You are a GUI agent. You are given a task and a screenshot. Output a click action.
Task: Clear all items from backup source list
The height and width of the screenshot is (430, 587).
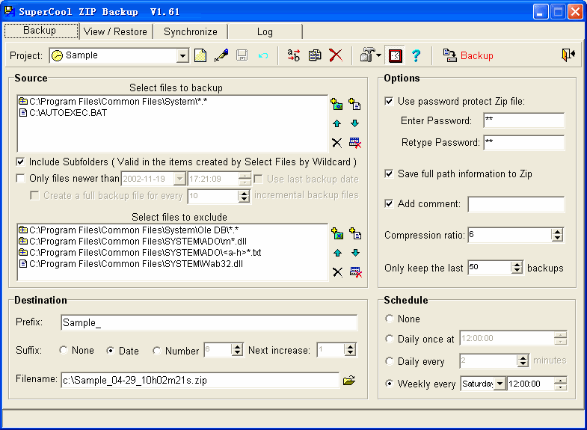point(355,143)
